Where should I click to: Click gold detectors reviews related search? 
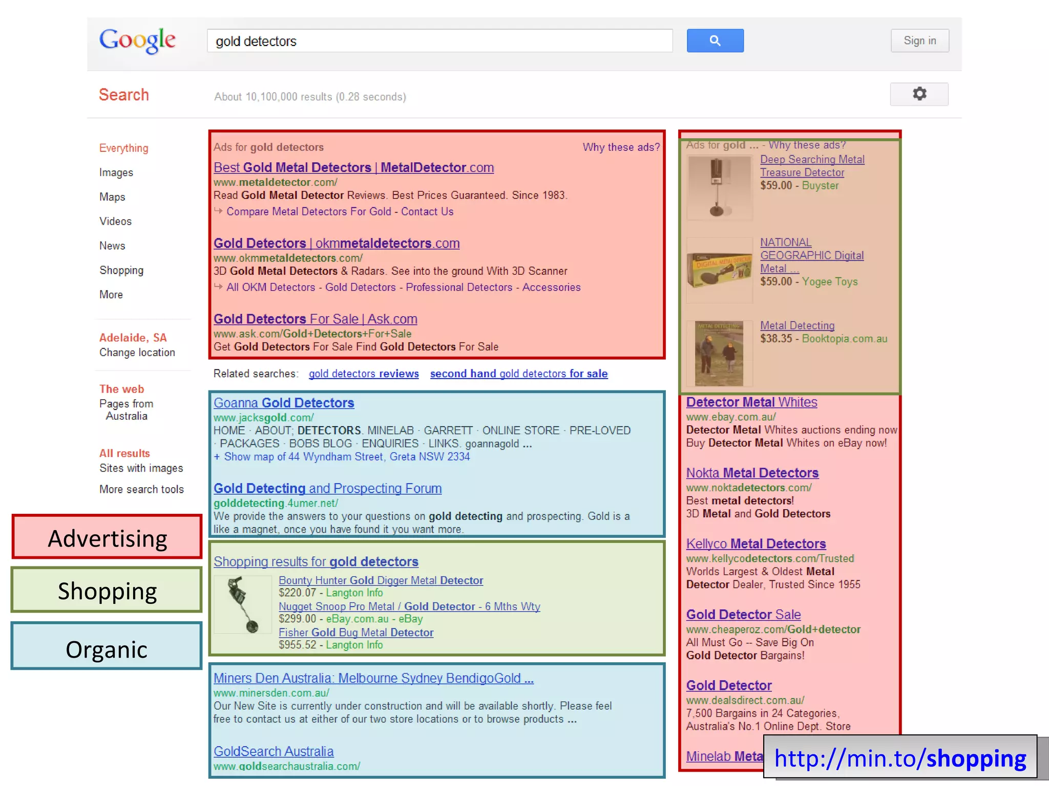tap(364, 374)
